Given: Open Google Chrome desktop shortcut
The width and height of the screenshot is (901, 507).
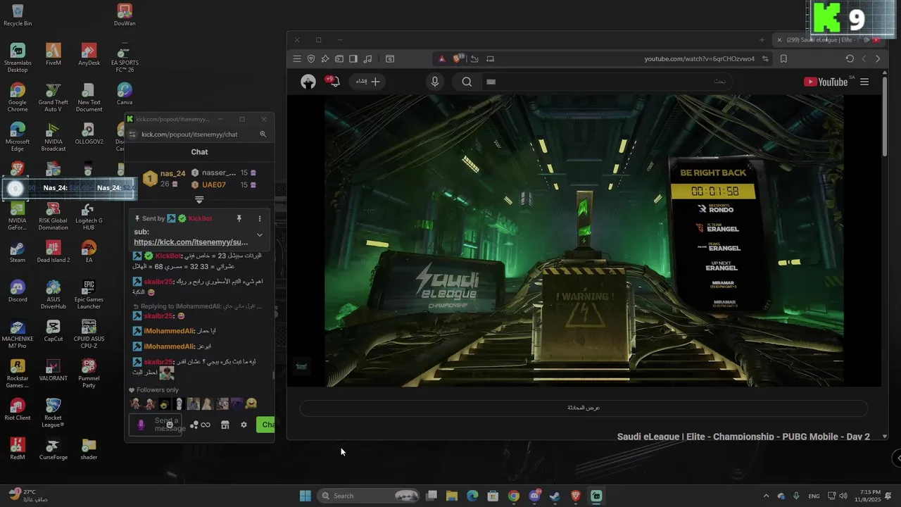Looking at the screenshot, I should pos(18,97).
